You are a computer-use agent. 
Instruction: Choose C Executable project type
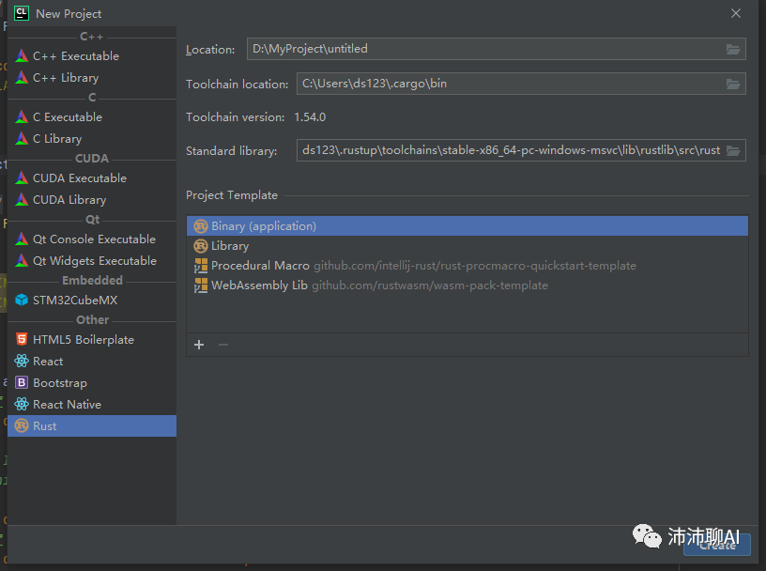pyautogui.click(x=92, y=117)
